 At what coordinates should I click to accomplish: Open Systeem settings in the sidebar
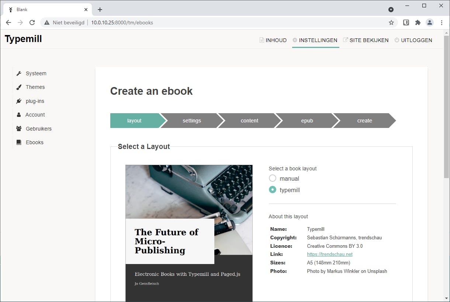point(36,73)
